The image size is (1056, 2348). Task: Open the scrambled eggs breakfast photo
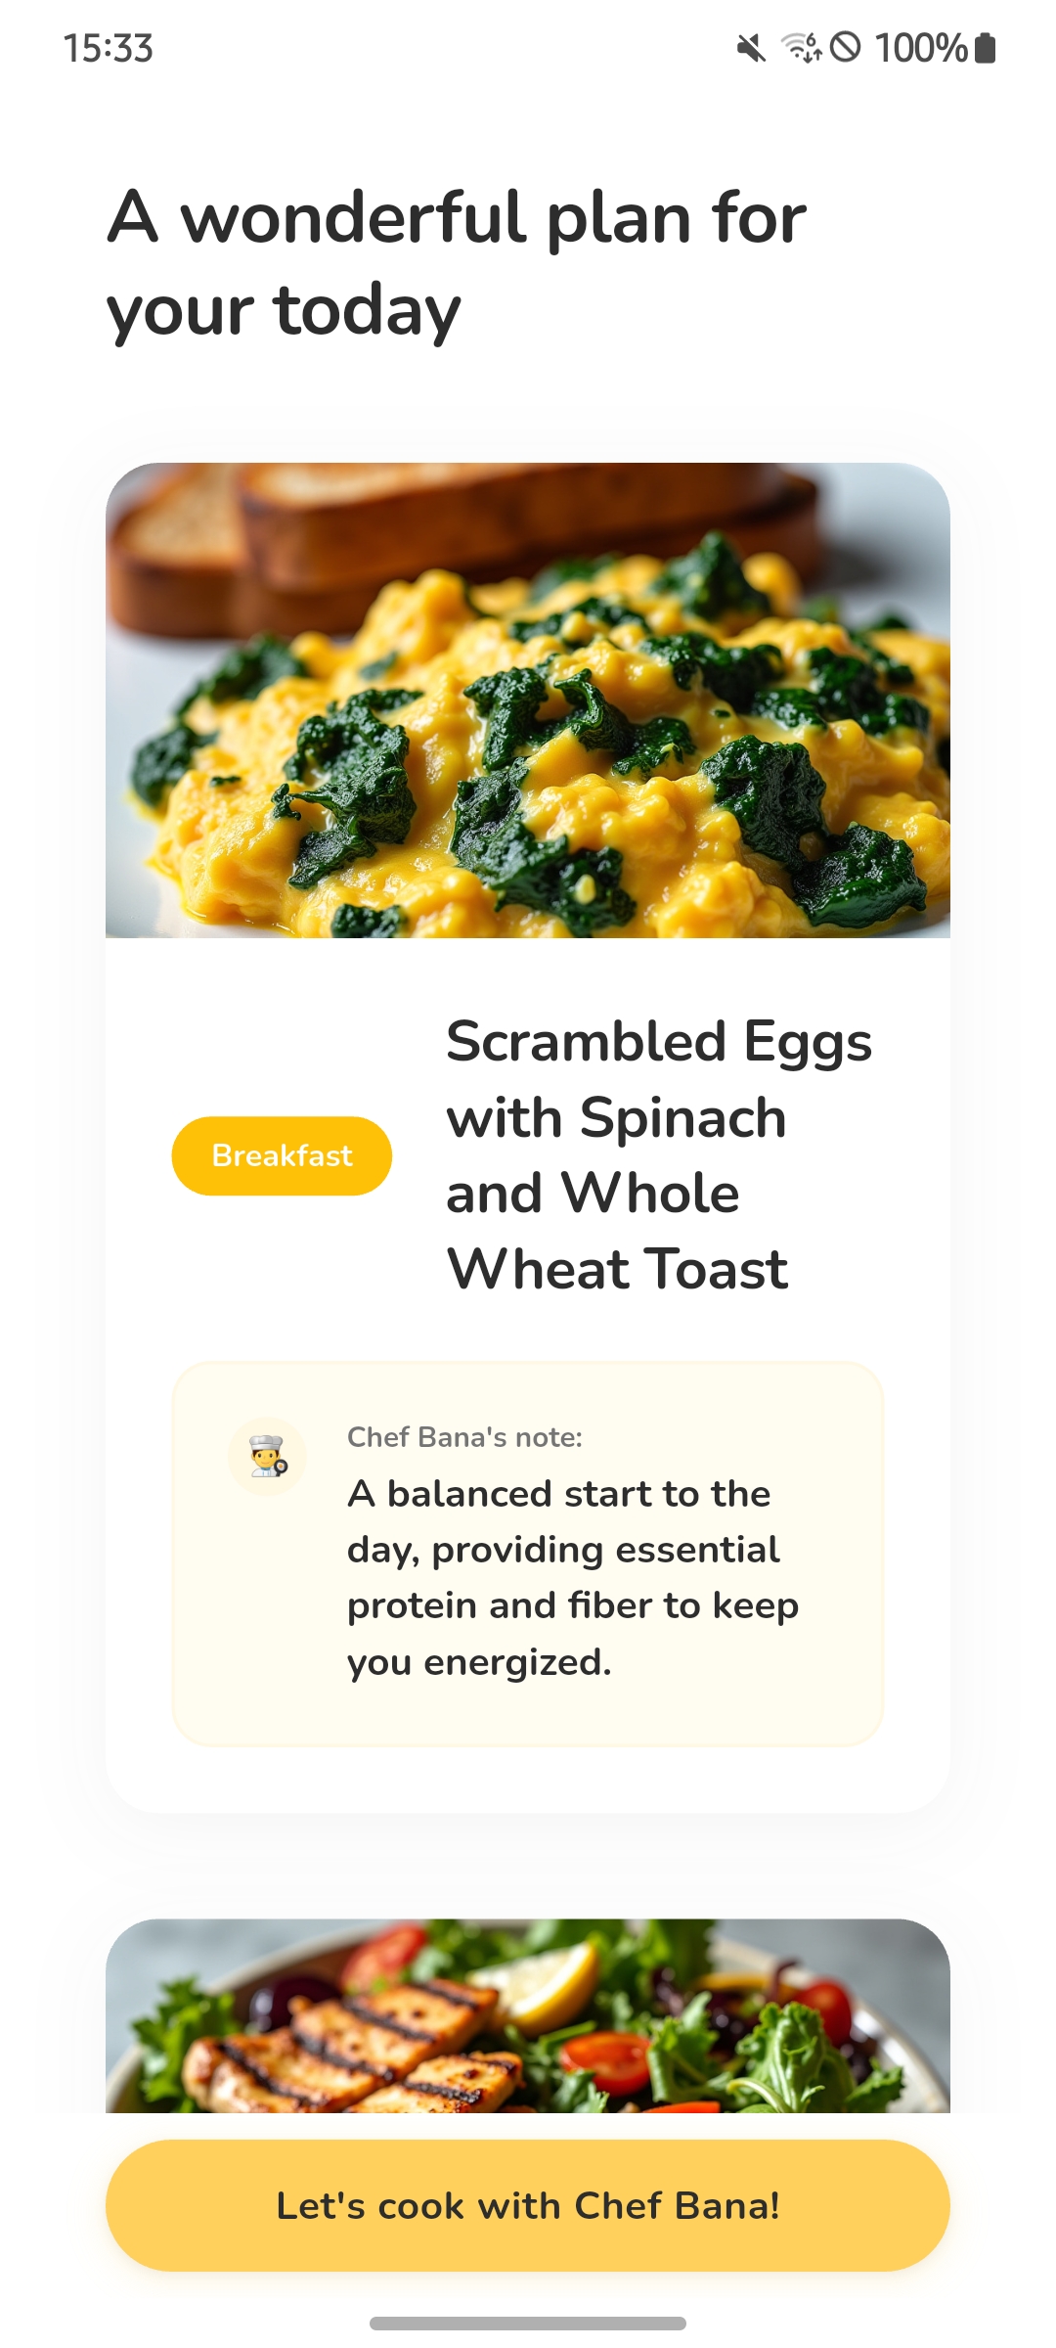click(528, 700)
